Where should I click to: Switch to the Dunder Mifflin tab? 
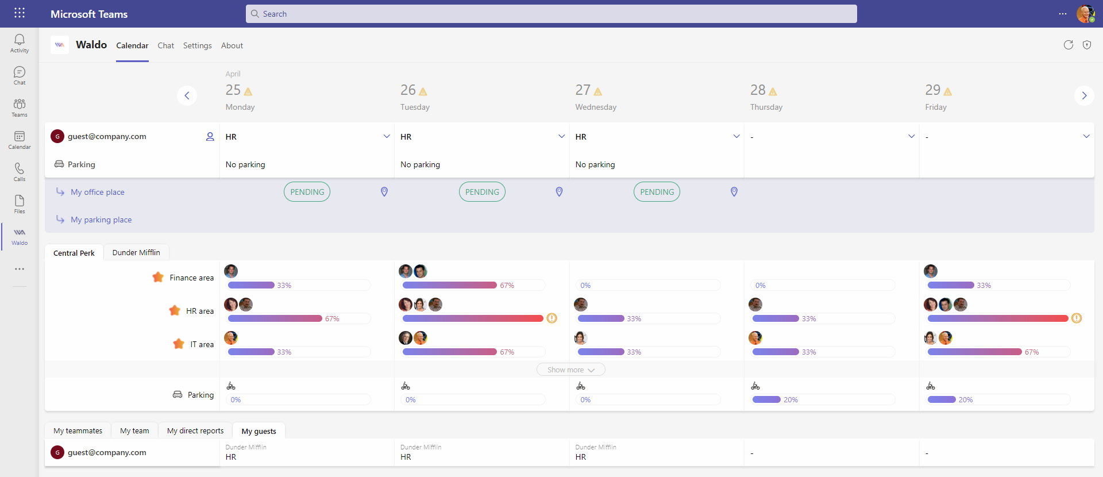(x=136, y=252)
